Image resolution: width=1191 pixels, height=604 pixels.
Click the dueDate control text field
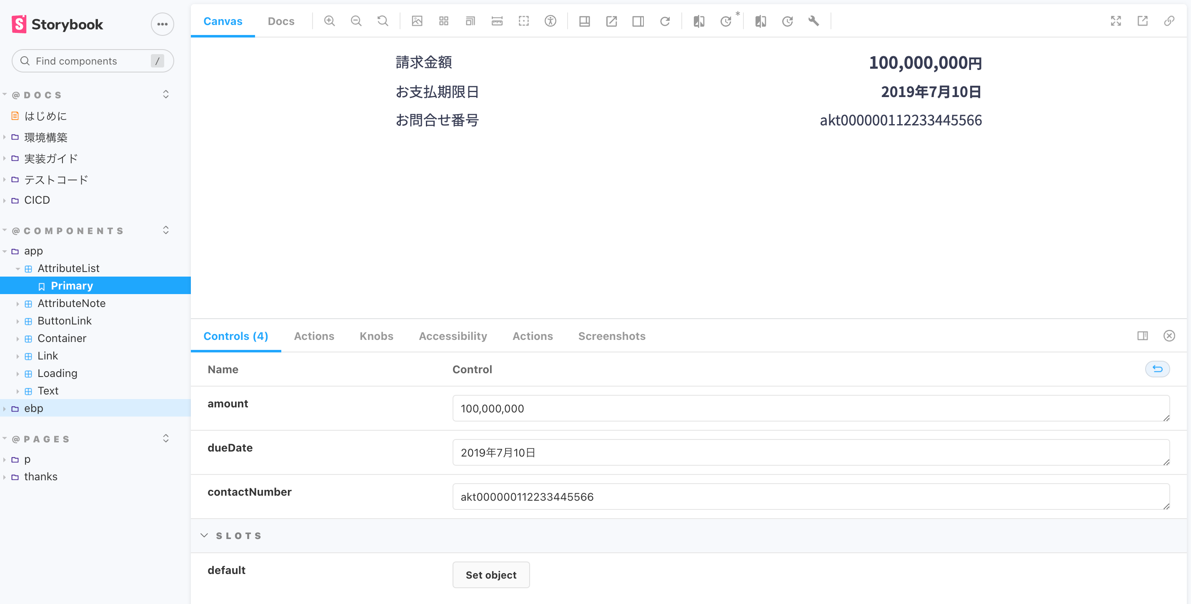[811, 452]
